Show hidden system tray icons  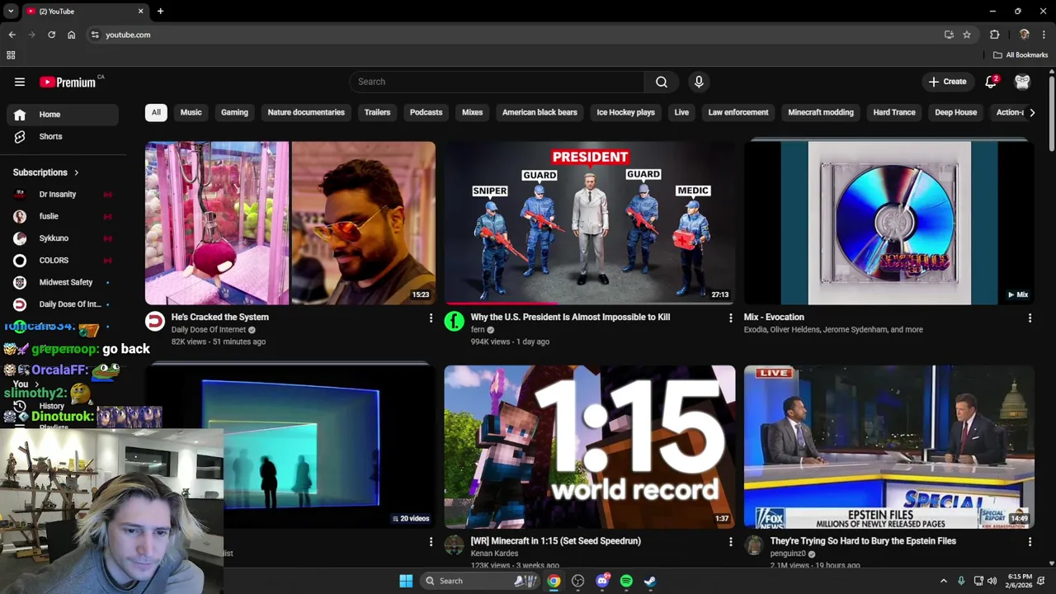tap(943, 581)
